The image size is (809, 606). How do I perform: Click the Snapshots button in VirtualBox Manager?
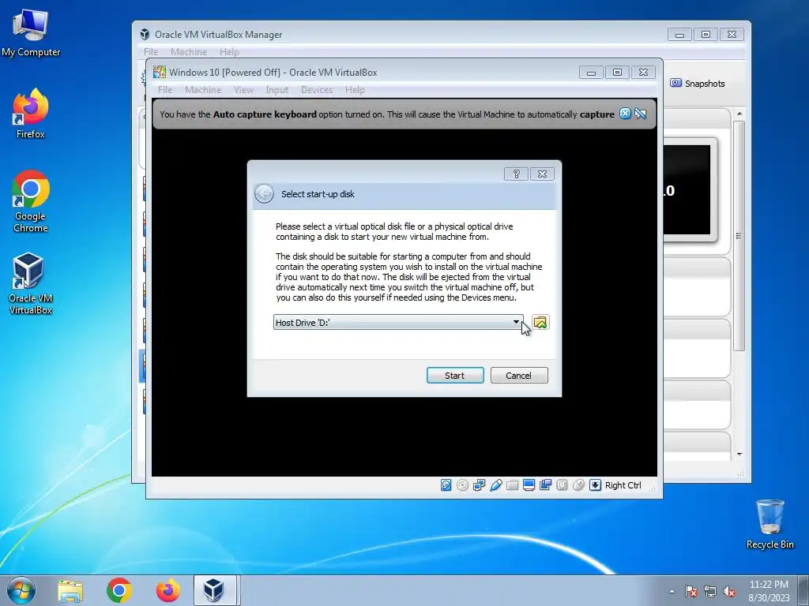click(x=698, y=84)
